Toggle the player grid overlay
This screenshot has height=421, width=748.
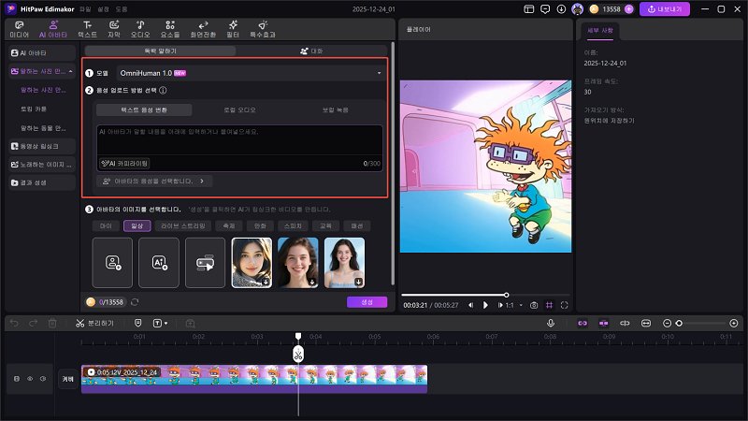549,305
